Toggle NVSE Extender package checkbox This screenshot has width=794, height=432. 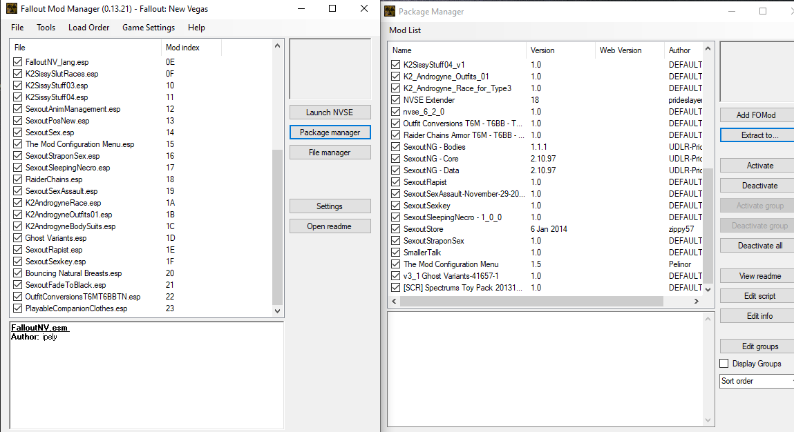[395, 99]
